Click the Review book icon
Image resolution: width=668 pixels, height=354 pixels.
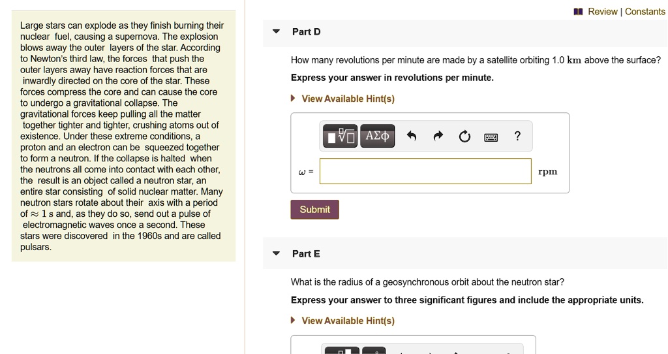click(578, 12)
